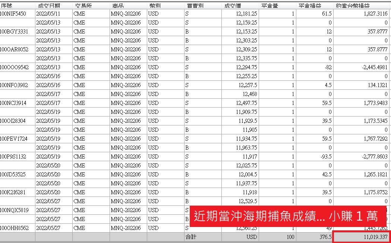Click profit value 42.5
The width and height of the screenshot is (391, 243).
coord(327,175)
